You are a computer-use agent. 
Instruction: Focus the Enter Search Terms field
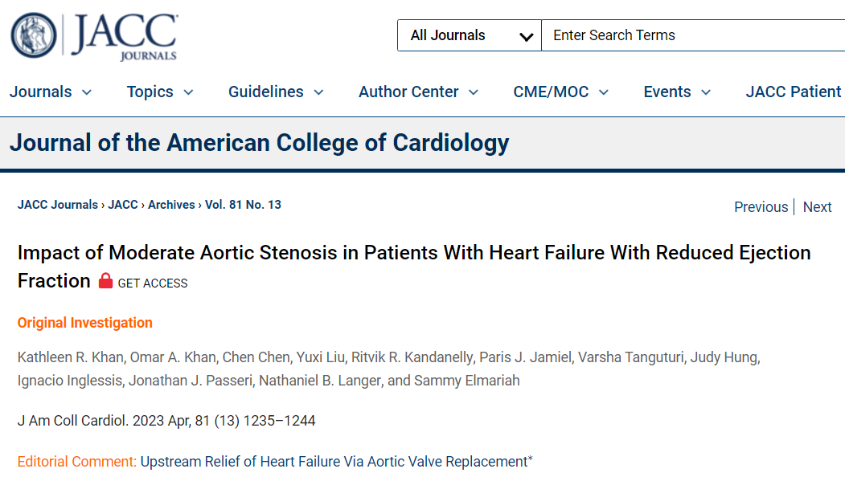tap(694, 35)
